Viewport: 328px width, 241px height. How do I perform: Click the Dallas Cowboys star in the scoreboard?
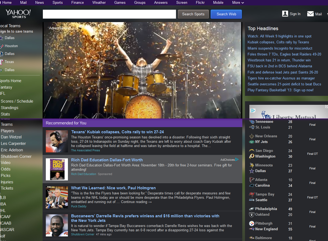(x=252, y=171)
